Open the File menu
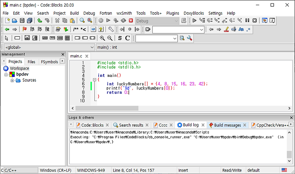Viewport: 295px width, 174px height. coord(6,13)
